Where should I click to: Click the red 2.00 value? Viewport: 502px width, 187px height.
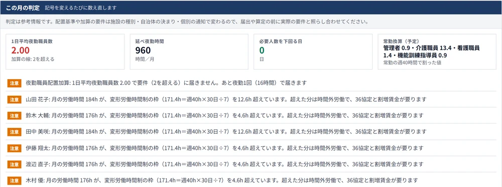20,50
